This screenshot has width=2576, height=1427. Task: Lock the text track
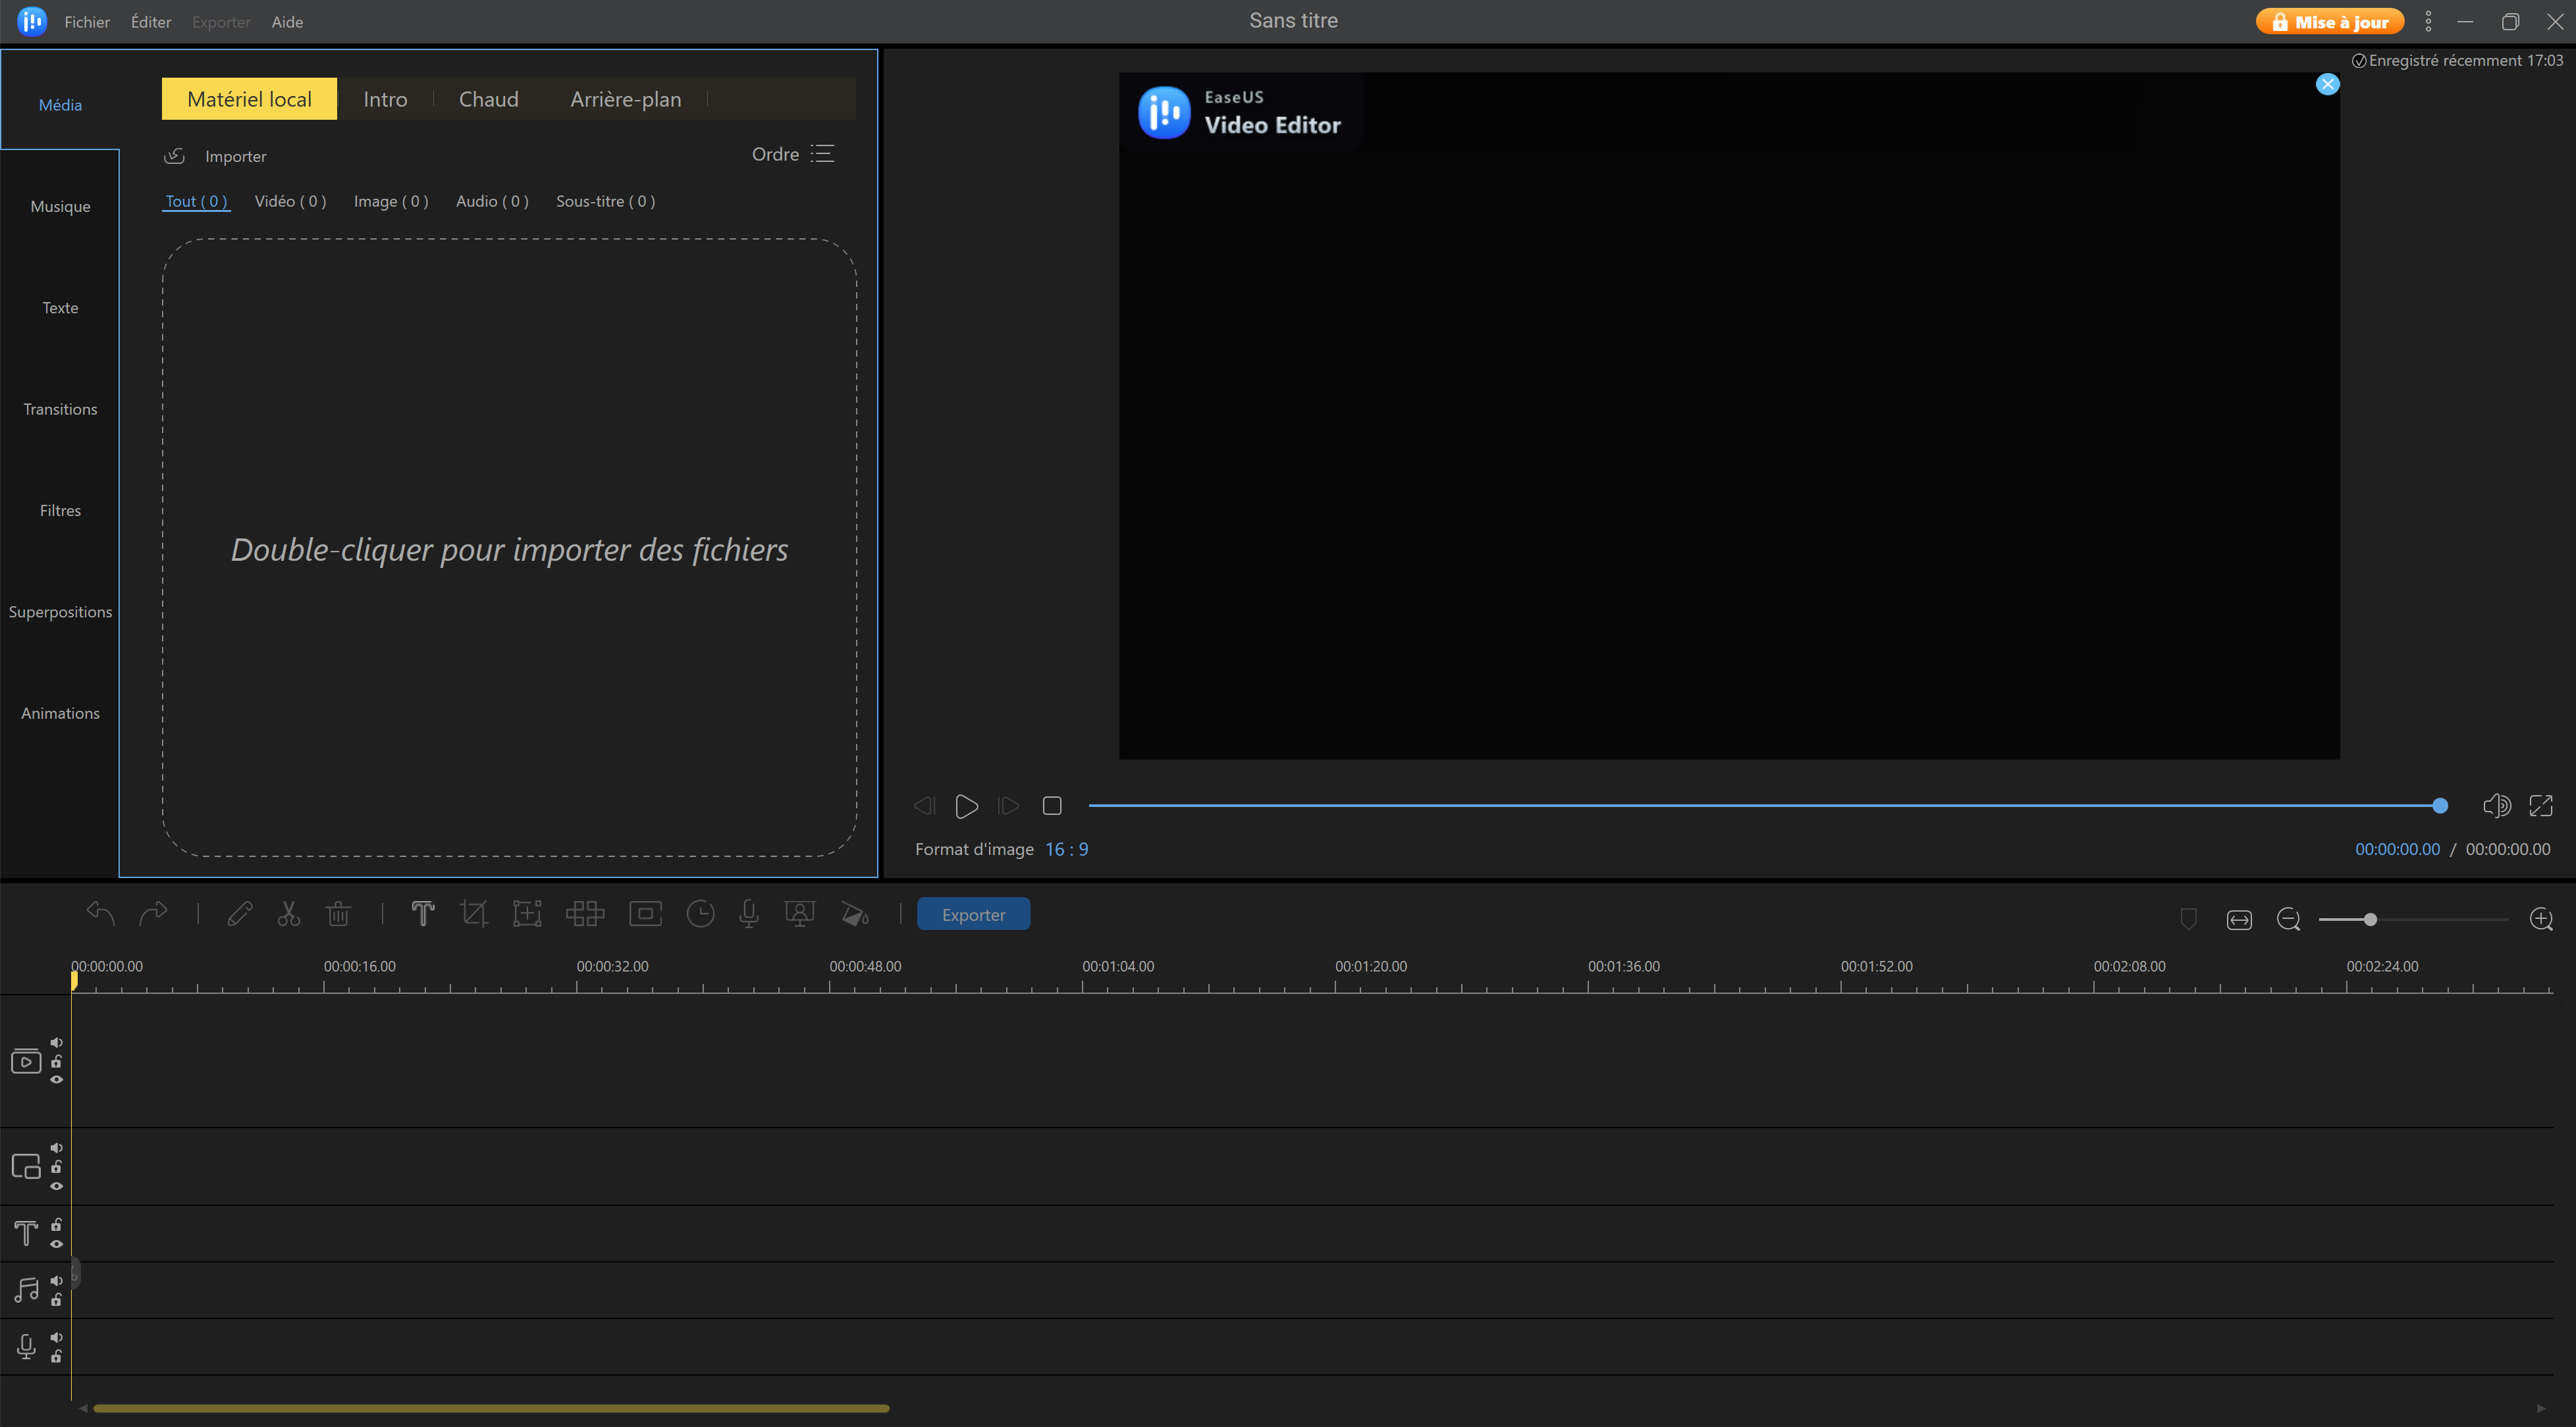[57, 1224]
